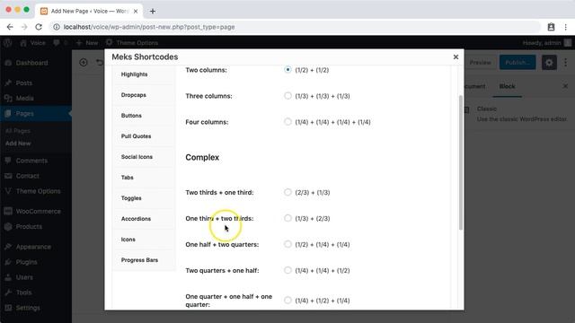Open Appearance in WordPress sidebar

click(36, 247)
